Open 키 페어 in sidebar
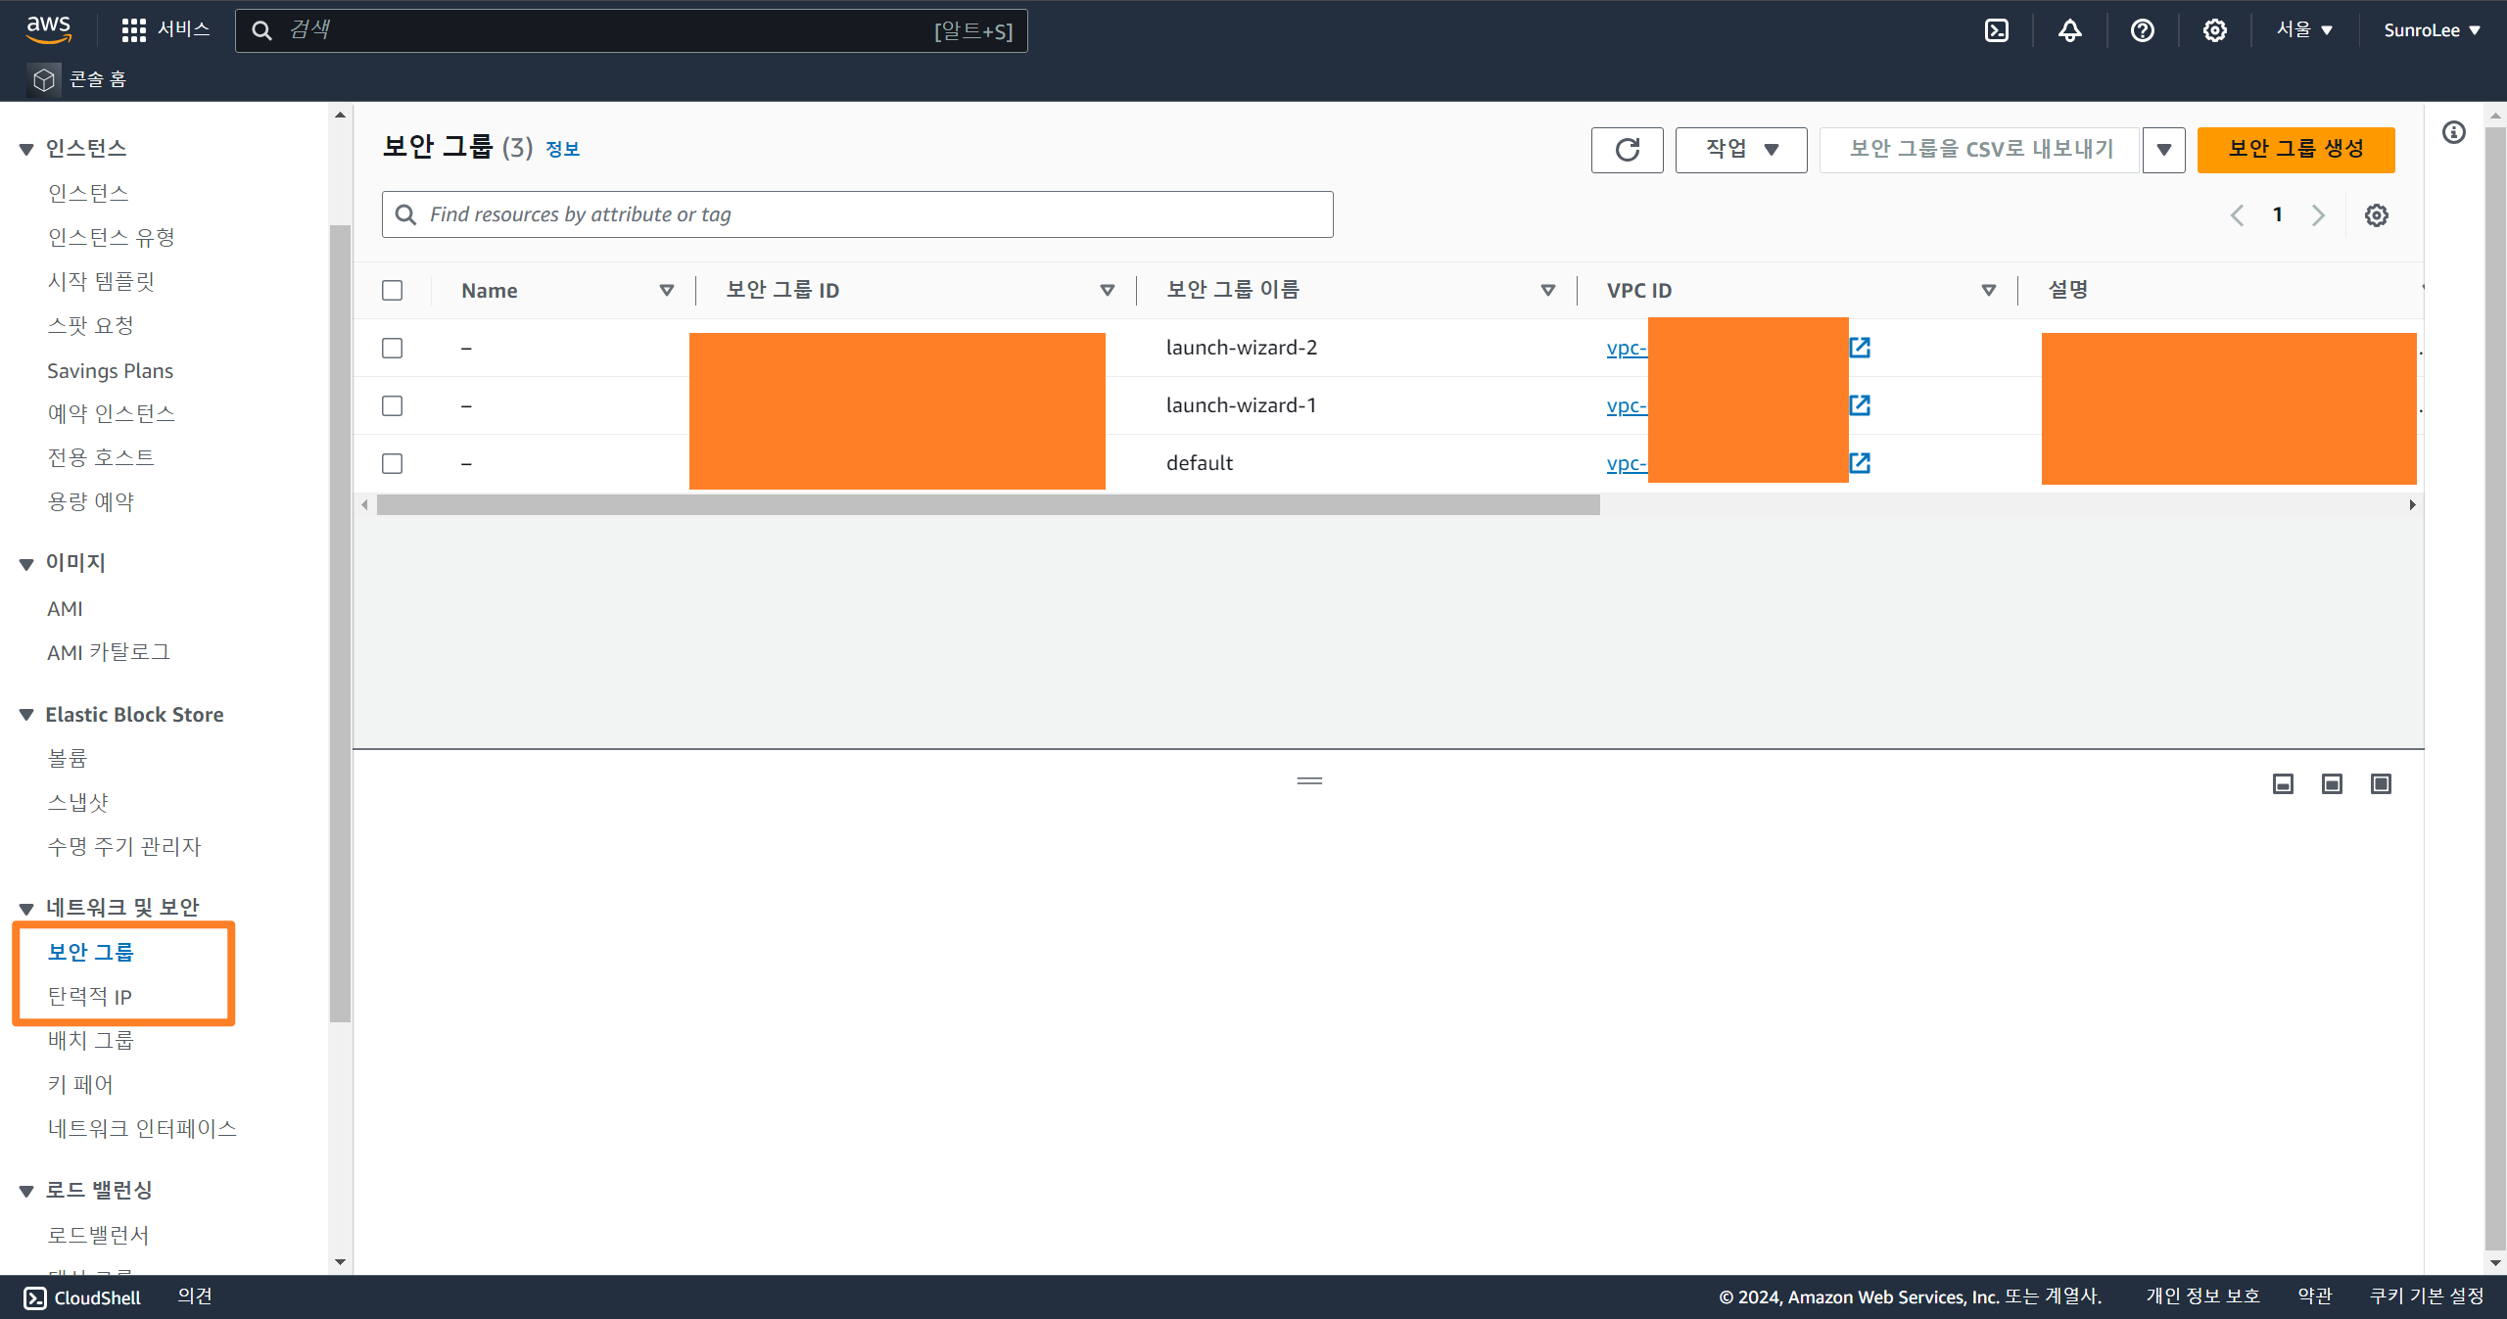Screen dimensions: 2507x1319 tap(80, 1084)
